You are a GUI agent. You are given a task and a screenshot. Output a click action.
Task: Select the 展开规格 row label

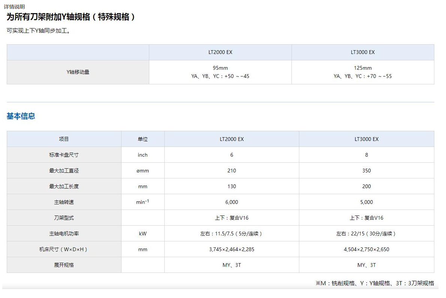(64, 265)
